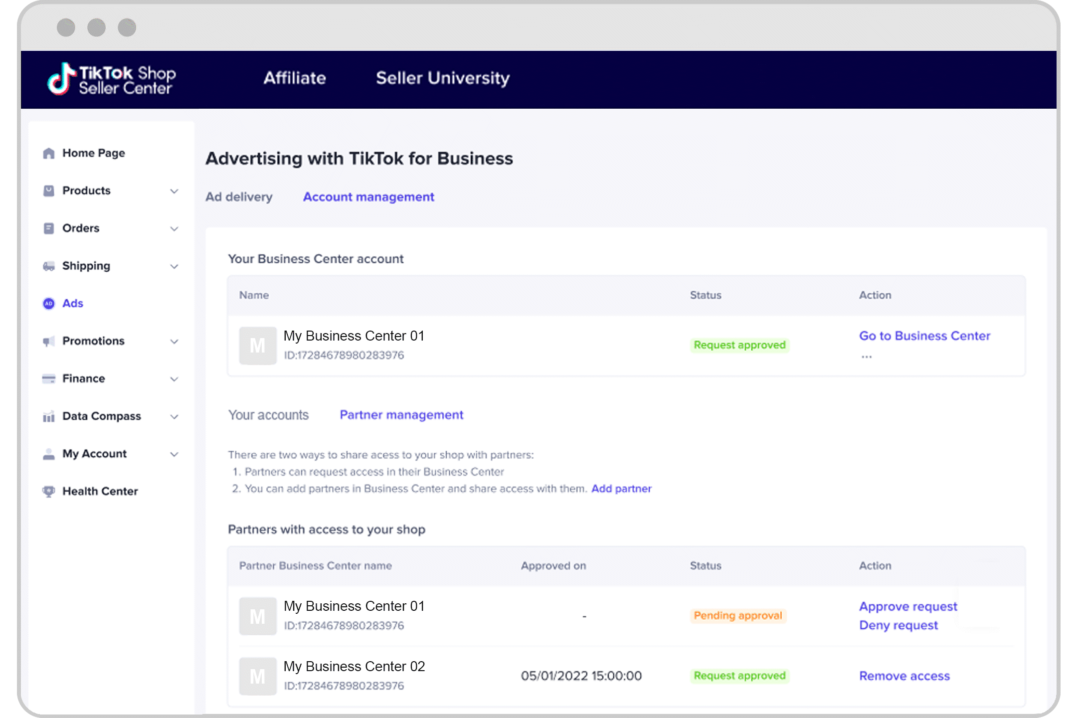1077x718 pixels.
Task: Click the Add partner link
Action: [x=621, y=489]
